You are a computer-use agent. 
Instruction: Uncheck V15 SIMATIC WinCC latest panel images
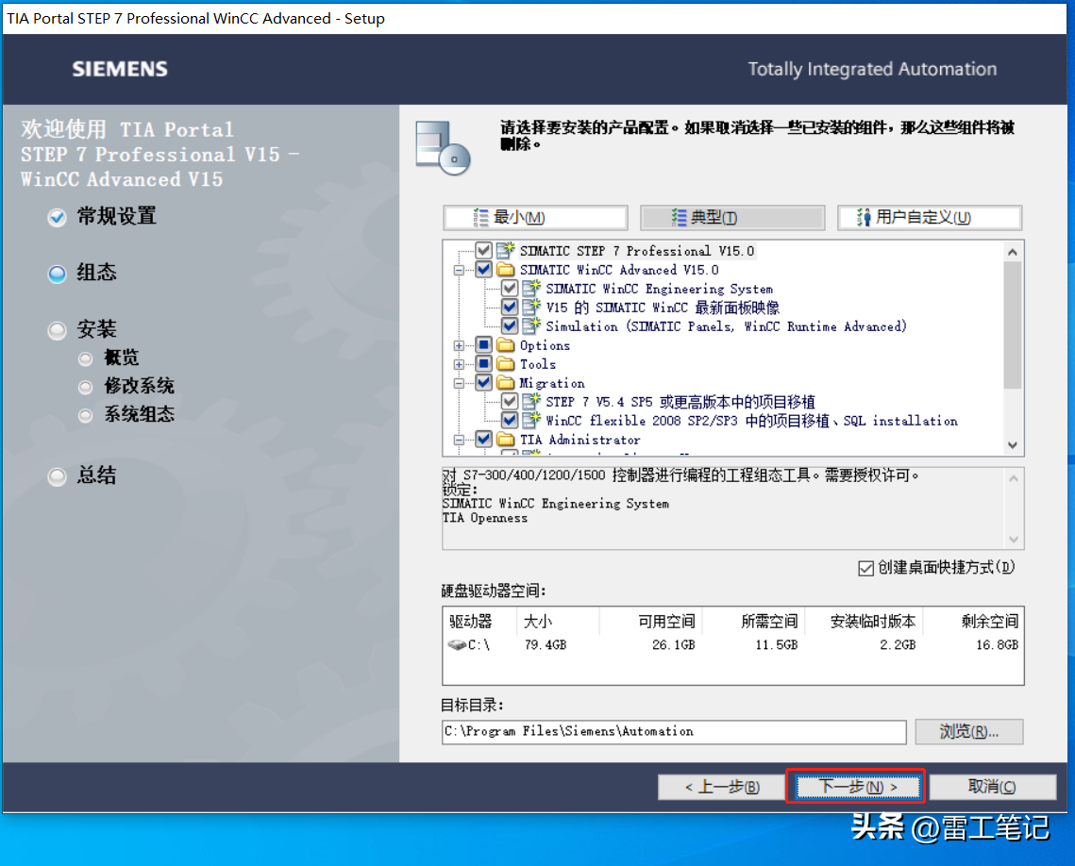pyautogui.click(x=510, y=308)
